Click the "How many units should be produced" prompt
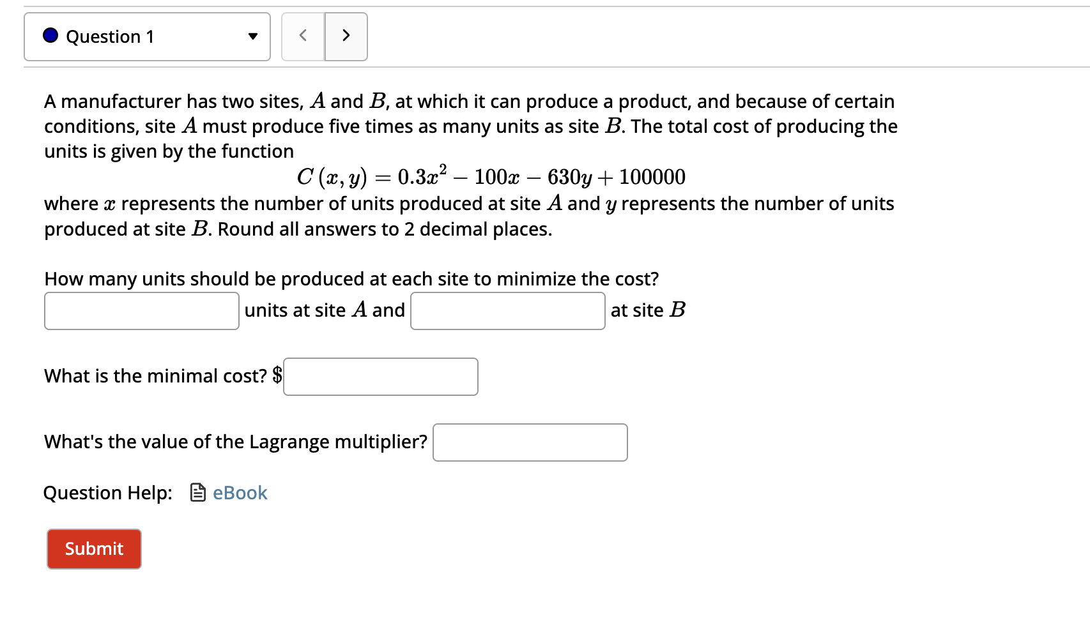The height and width of the screenshot is (627, 1090). tap(351, 279)
